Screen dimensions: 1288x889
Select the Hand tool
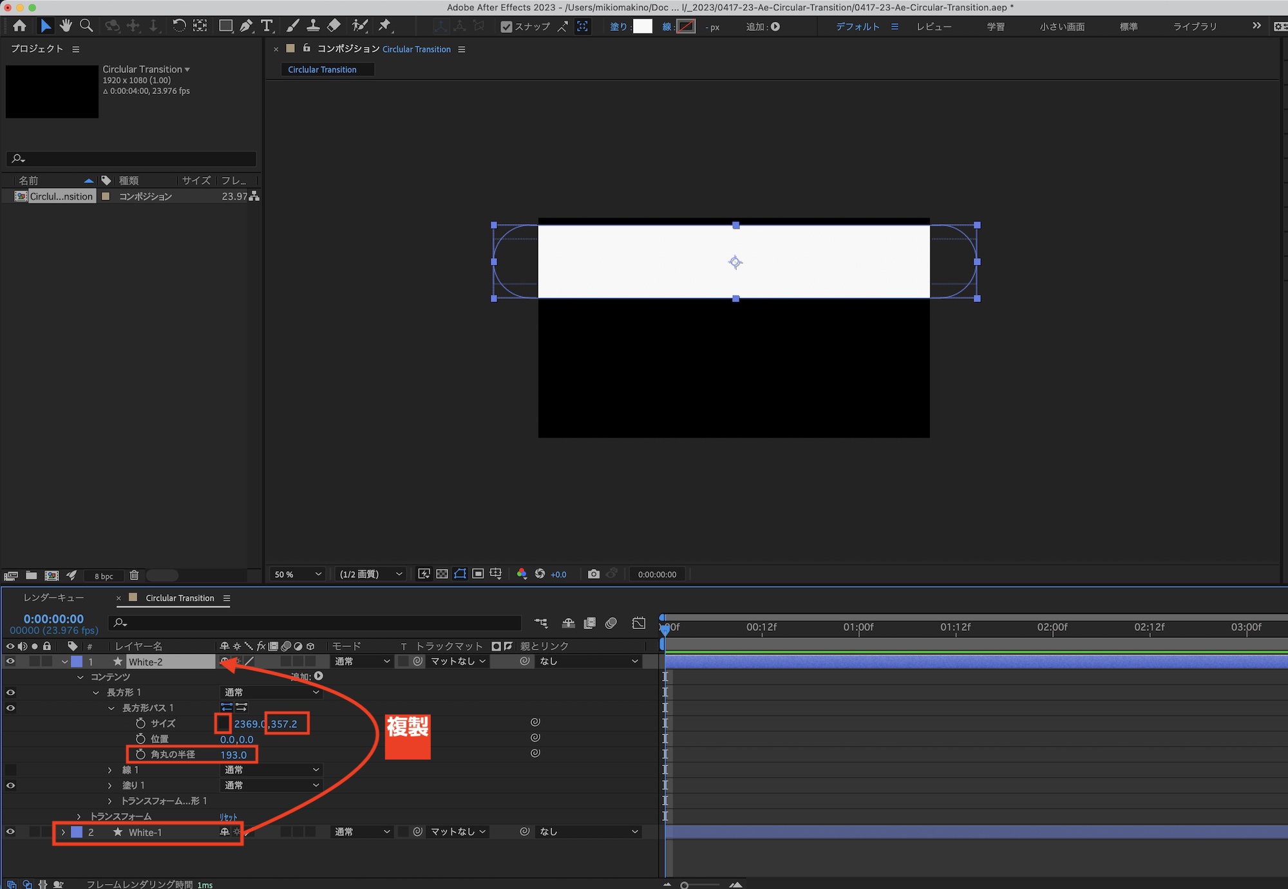point(66,26)
